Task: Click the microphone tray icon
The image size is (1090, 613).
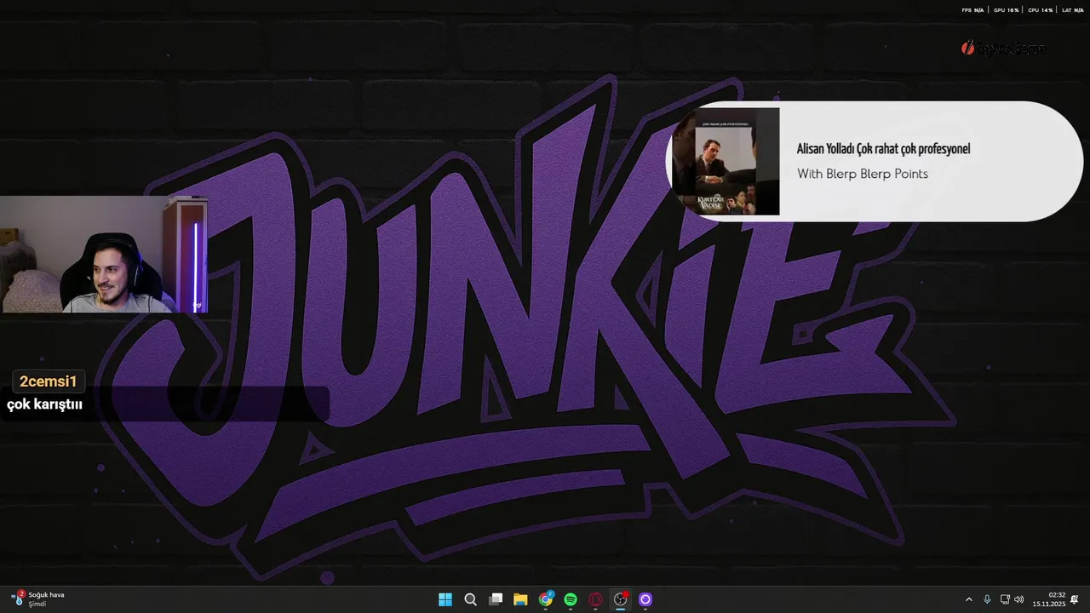Action: pyautogui.click(x=987, y=599)
